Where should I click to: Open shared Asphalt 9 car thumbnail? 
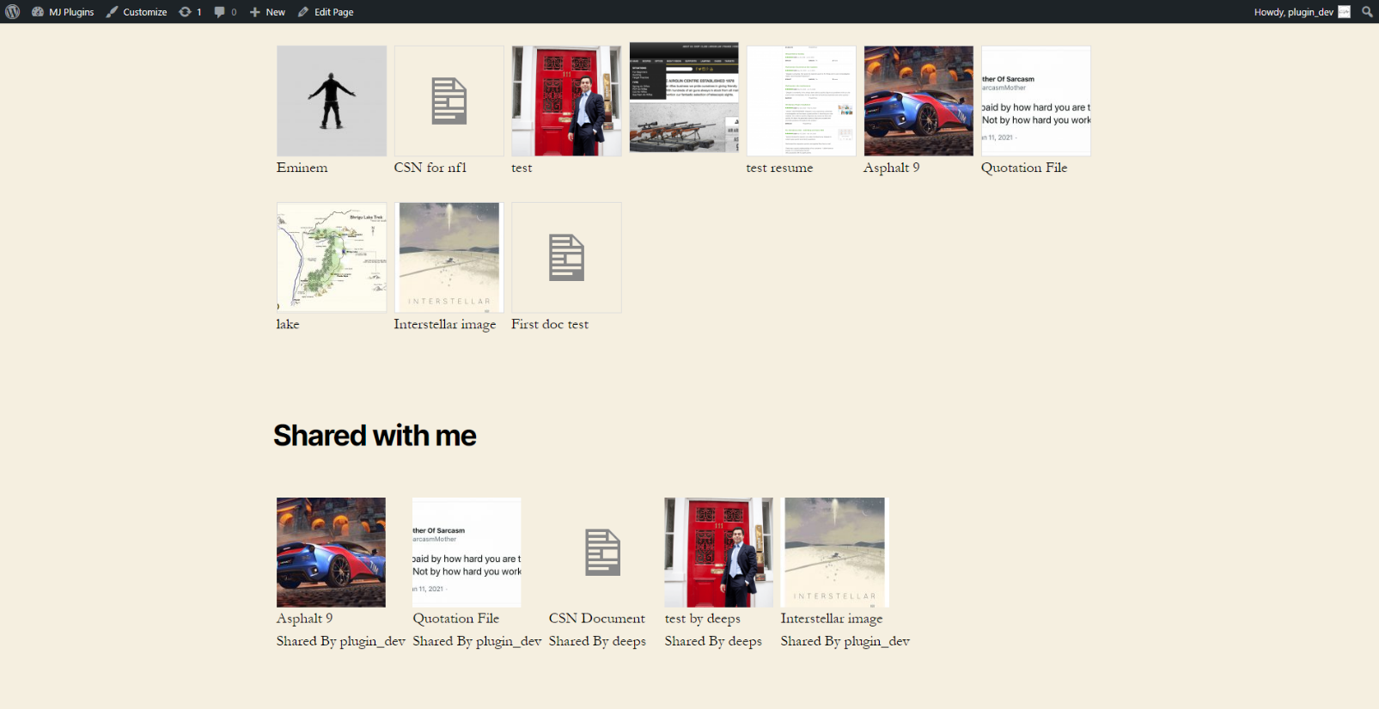331,553
